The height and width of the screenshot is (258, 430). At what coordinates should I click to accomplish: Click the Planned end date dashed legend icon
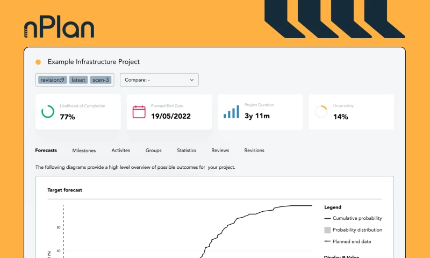tap(327, 241)
